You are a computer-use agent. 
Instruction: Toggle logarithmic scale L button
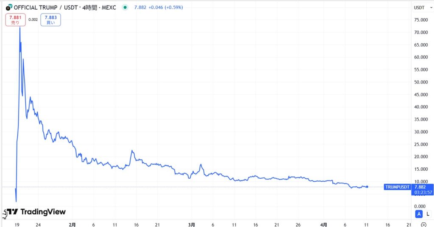click(x=428, y=214)
